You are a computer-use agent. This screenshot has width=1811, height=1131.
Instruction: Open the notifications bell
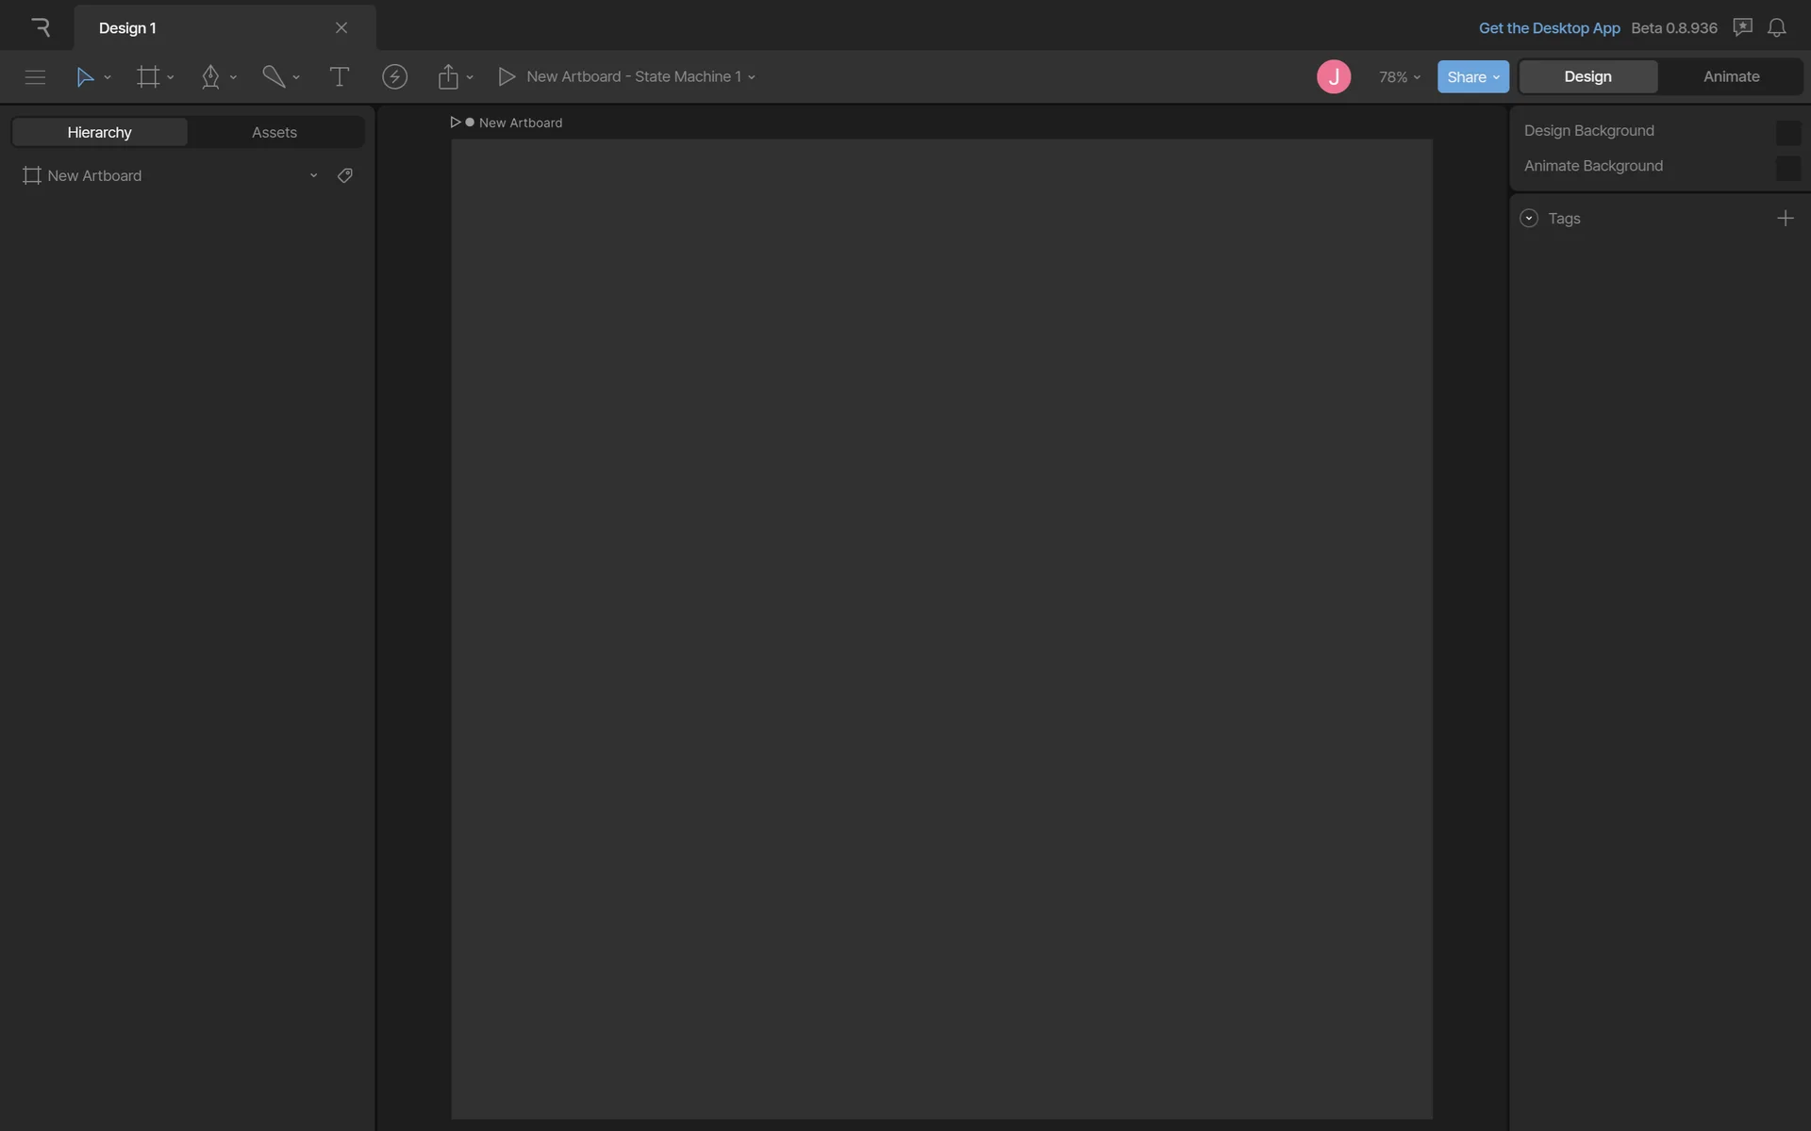[1776, 28]
